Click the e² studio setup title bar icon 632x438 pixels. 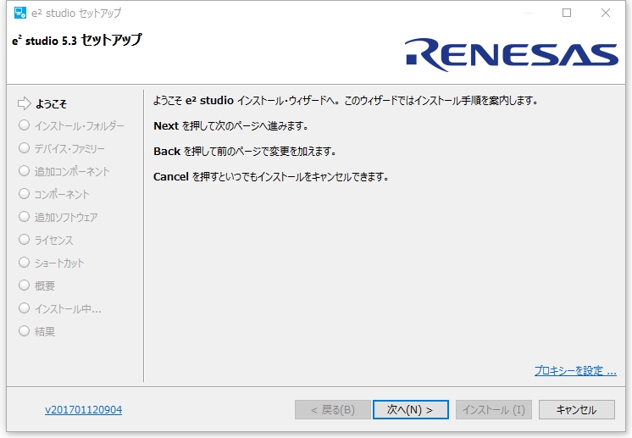(x=20, y=13)
